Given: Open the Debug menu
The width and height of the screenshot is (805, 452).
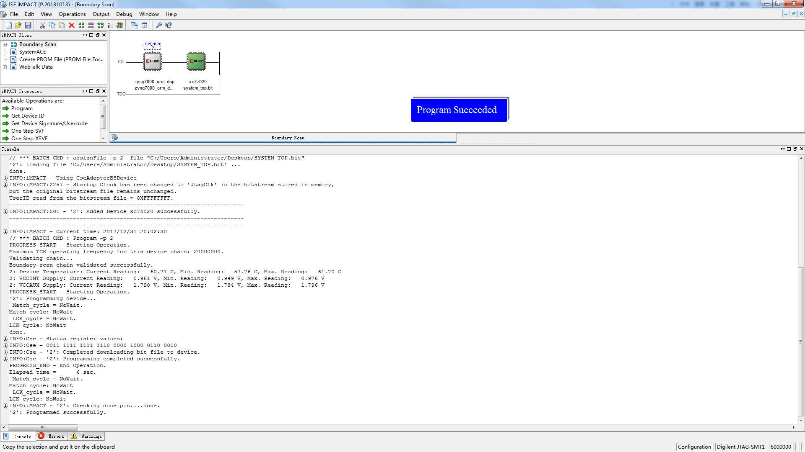Looking at the screenshot, I should click(x=124, y=14).
